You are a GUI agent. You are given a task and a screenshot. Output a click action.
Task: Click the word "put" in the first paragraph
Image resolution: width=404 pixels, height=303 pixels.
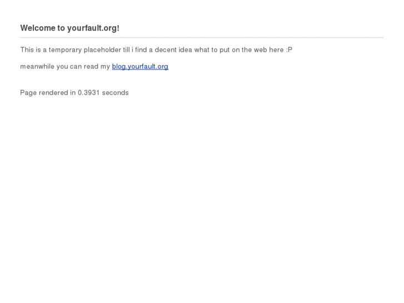(x=225, y=50)
